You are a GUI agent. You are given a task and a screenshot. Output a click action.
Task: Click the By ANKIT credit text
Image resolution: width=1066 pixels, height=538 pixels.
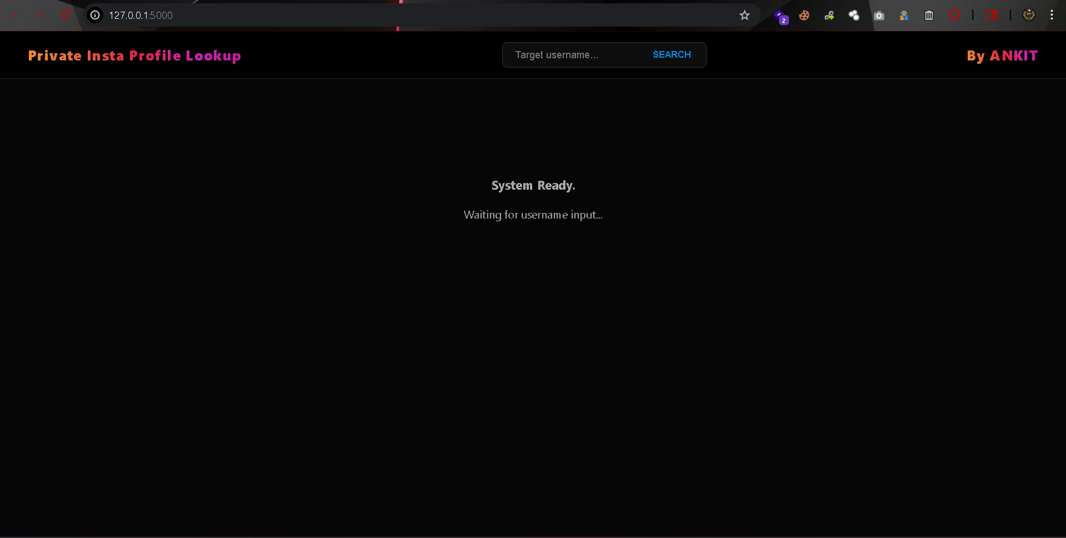click(x=1002, y=56)
